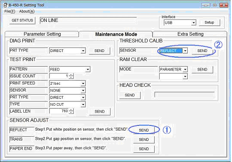Viewport: 232px width, 162px height.
Task: Open the PRINT SPEED dropdown
Action: (83, 83)
